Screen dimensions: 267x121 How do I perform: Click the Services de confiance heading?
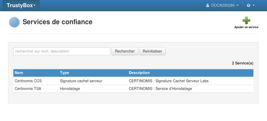(57, 22)
